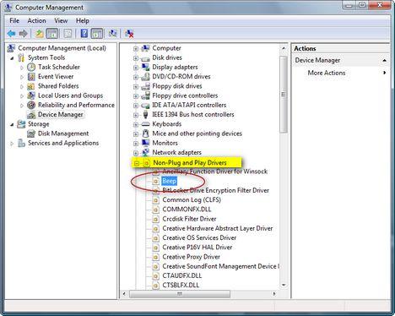The image size is (395, 316).
Task: Click the DVD/CD-ROM drives icon
Action: (145, 77)
